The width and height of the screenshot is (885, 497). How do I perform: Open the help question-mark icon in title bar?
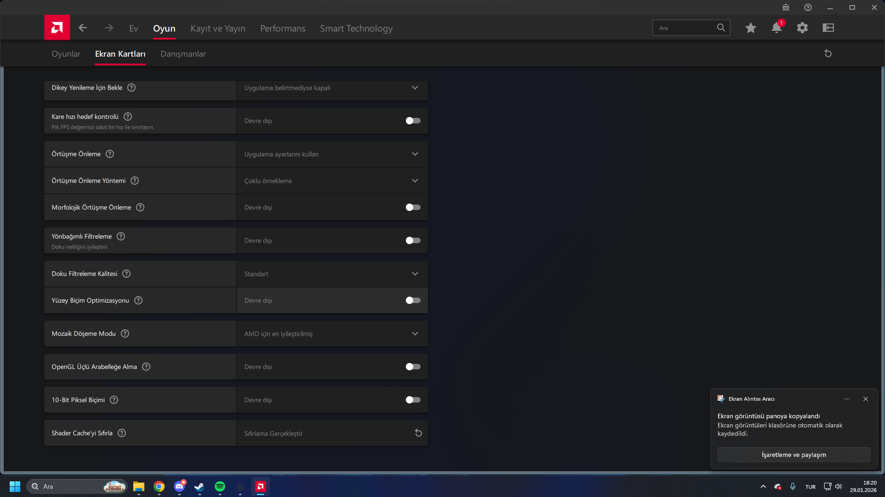[x=808, y=7]
